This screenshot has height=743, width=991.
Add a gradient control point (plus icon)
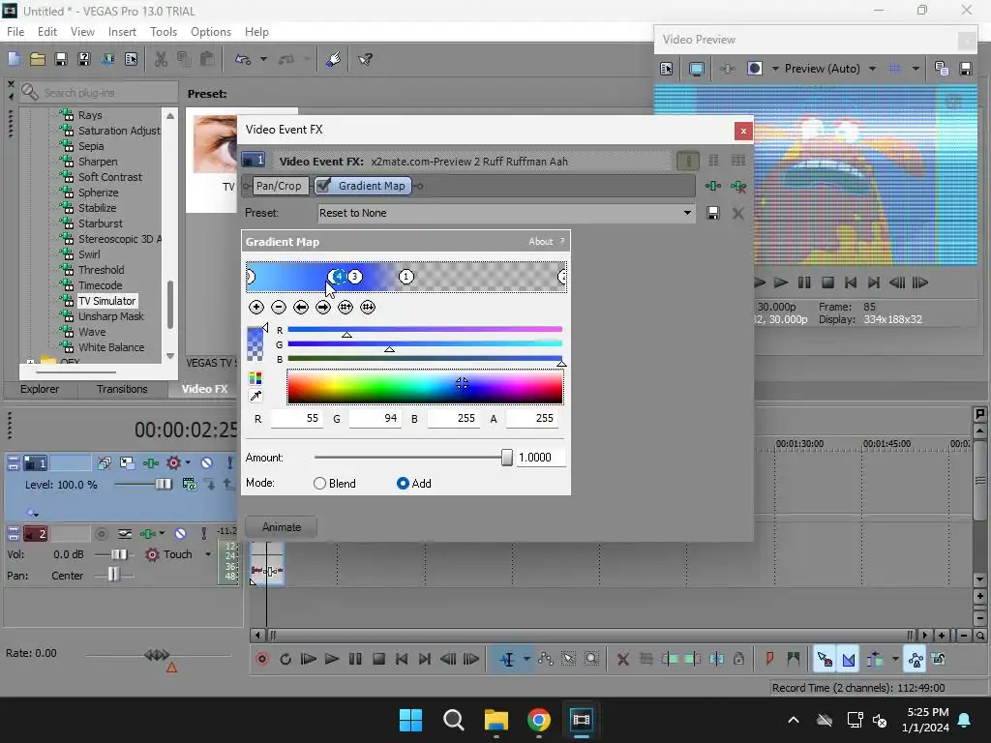pyautogui.click(x=255, y=307)
